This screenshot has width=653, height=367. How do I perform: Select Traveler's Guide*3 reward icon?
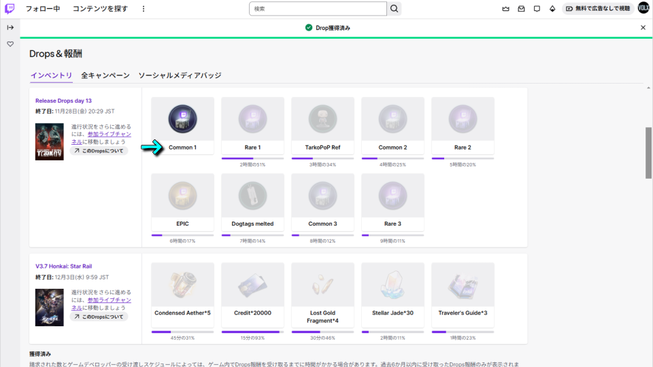[x=463, y=285]
